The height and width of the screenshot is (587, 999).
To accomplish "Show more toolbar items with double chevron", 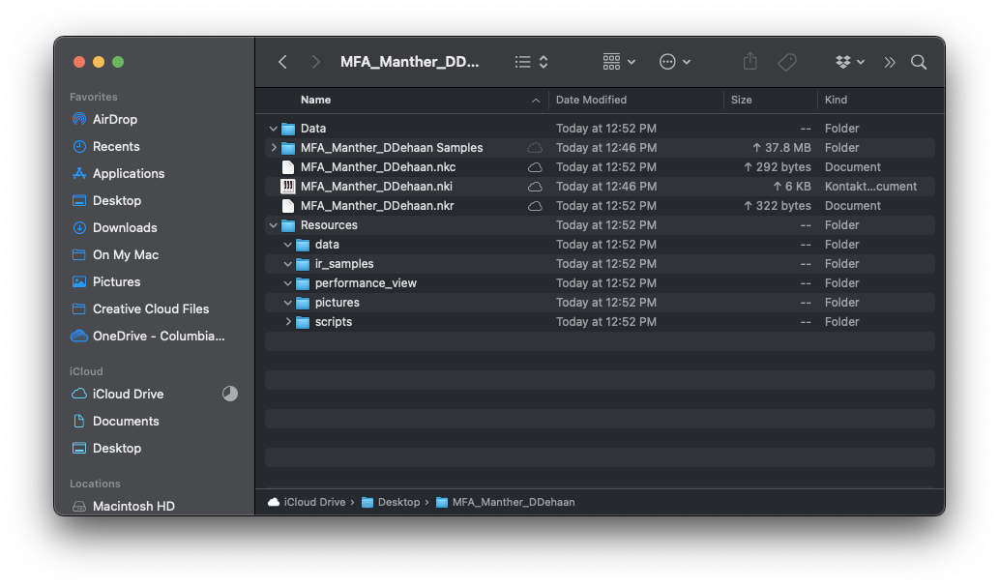I will tap(890, 62).
